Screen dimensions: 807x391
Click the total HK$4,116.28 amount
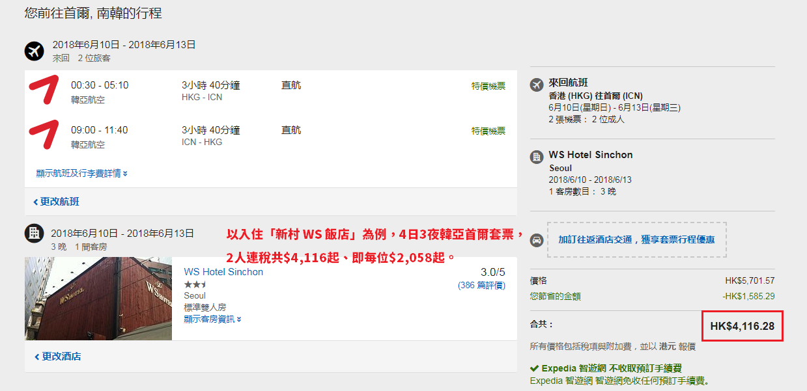coord(743,326)
